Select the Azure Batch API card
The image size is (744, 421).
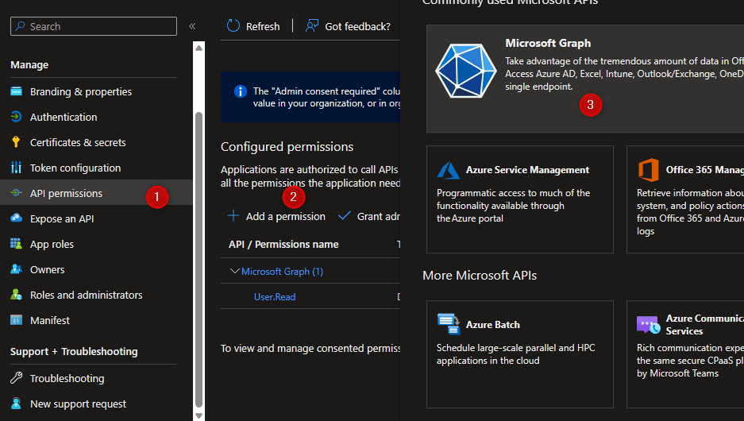(520, 354)
